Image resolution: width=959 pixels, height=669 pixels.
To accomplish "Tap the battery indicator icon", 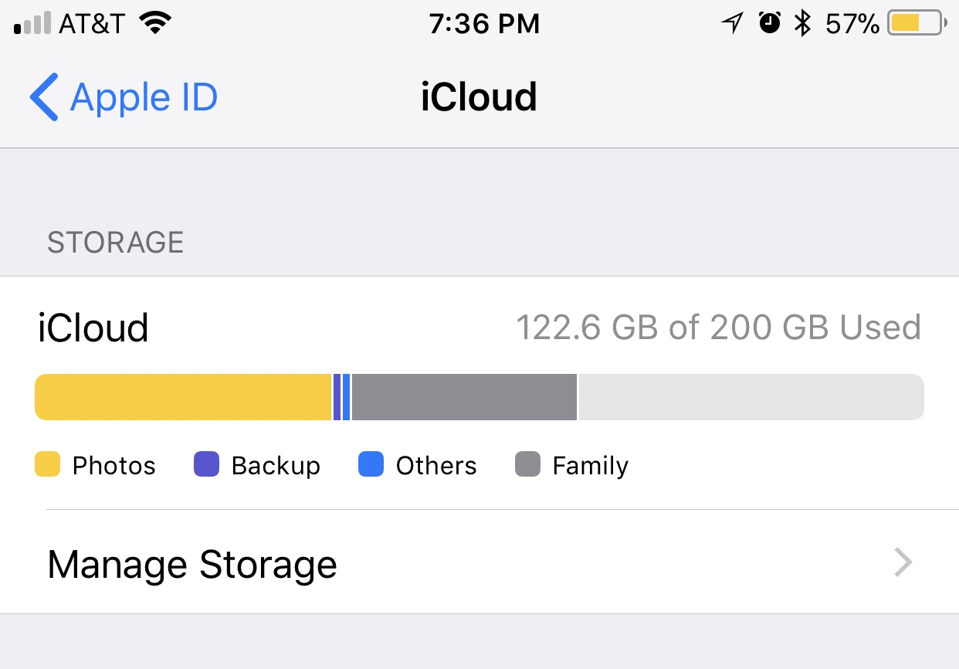I will 917,23.
